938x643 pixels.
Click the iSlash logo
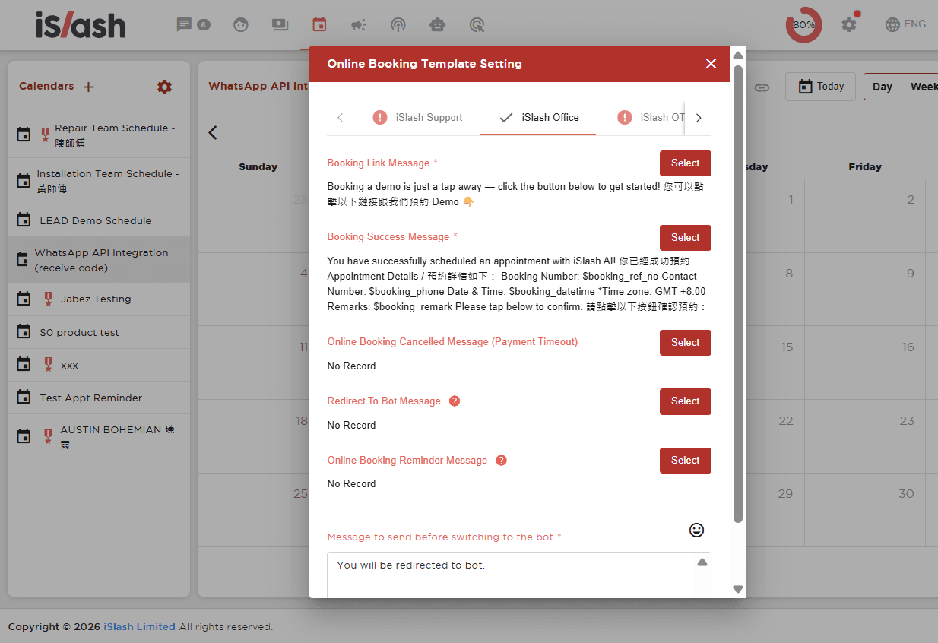coord(81,25)
